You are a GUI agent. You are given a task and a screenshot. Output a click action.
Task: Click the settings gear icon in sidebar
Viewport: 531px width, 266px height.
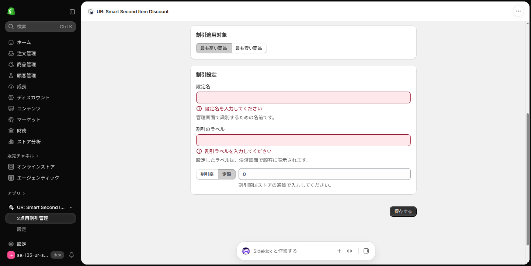point(11,244)
